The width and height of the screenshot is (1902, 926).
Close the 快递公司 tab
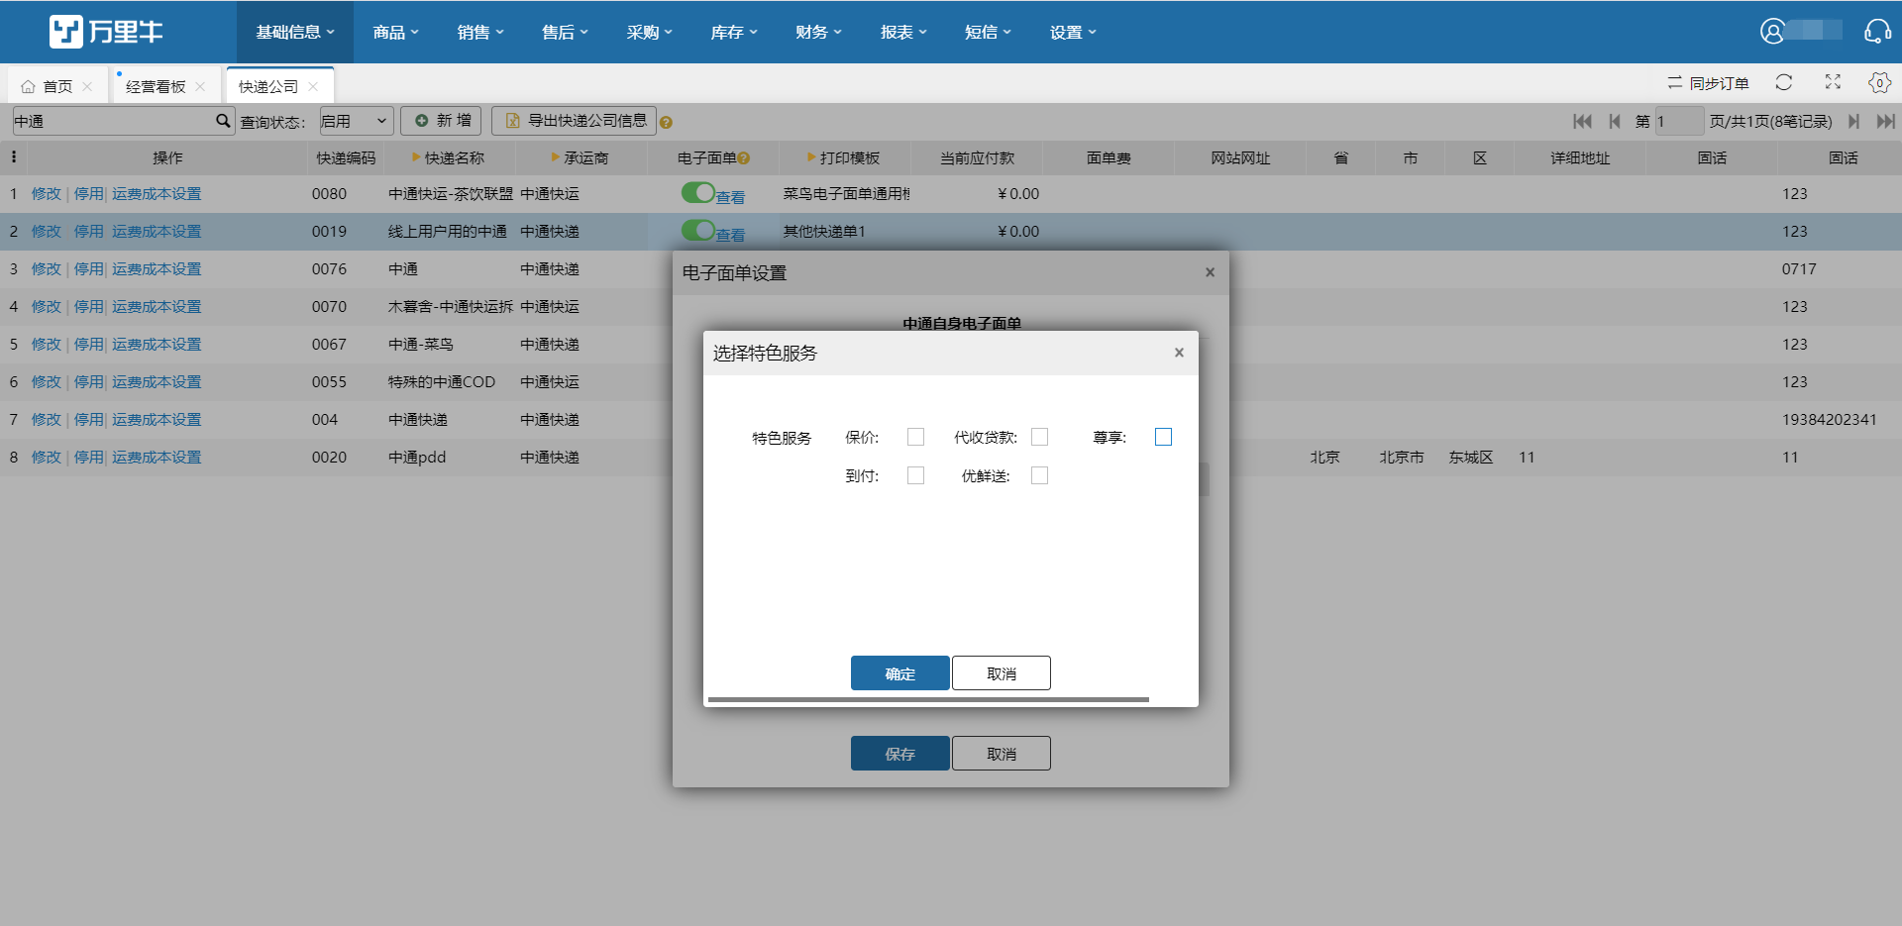(x=313, y=86)
